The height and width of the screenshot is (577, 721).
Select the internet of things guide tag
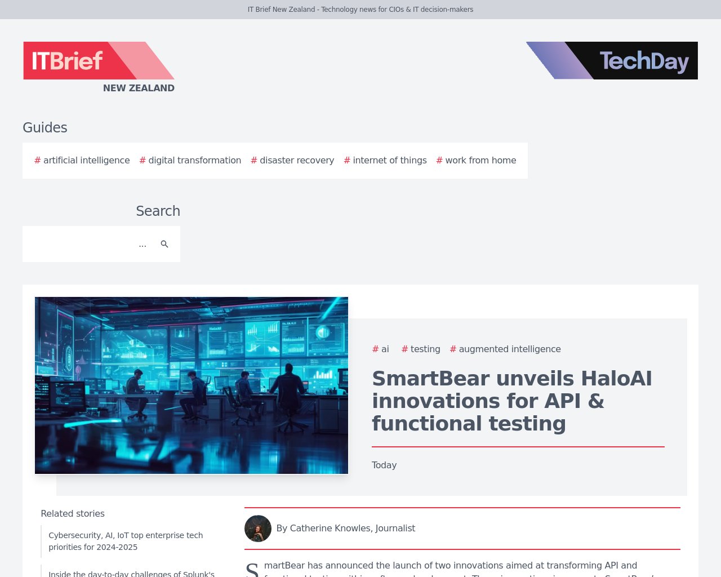click(390, 161)
